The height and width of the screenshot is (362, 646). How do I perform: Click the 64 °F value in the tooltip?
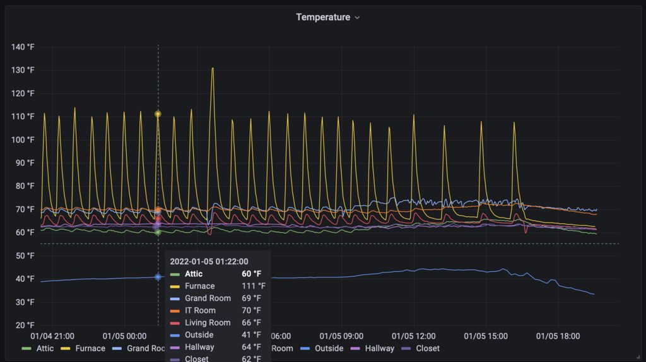[x=251, y=347]
